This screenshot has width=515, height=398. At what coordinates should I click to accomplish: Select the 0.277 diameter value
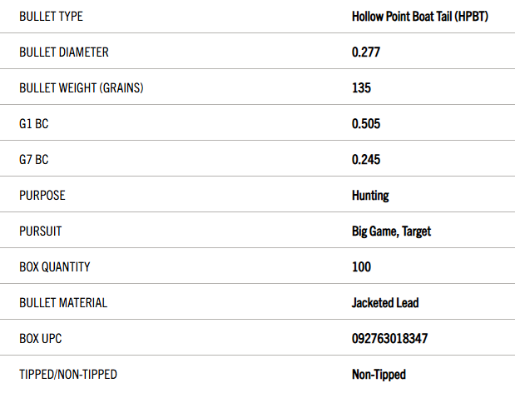366,52
